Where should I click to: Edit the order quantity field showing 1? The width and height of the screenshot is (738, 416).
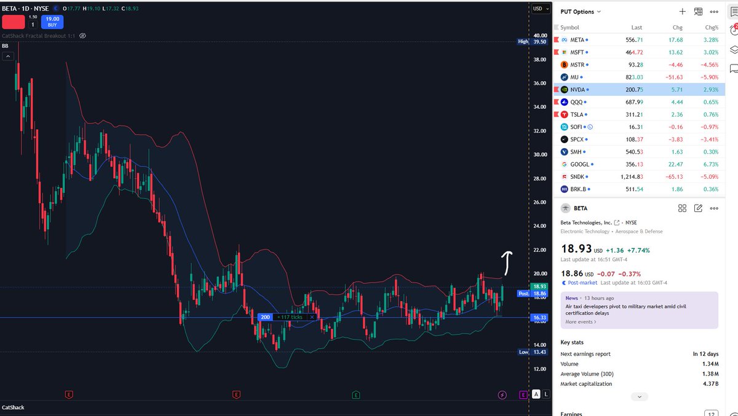click(33, 25)
